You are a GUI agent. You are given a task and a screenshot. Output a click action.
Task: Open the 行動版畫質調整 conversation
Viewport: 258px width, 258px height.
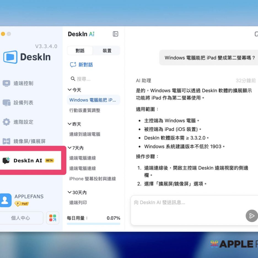(85, 110)
